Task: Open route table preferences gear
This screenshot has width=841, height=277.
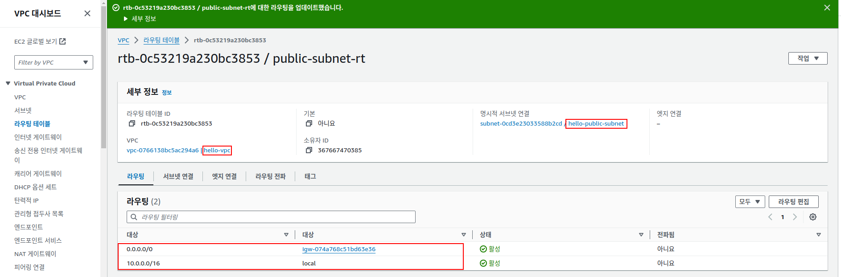Action: pyautogui.click(x=813, y=217)
